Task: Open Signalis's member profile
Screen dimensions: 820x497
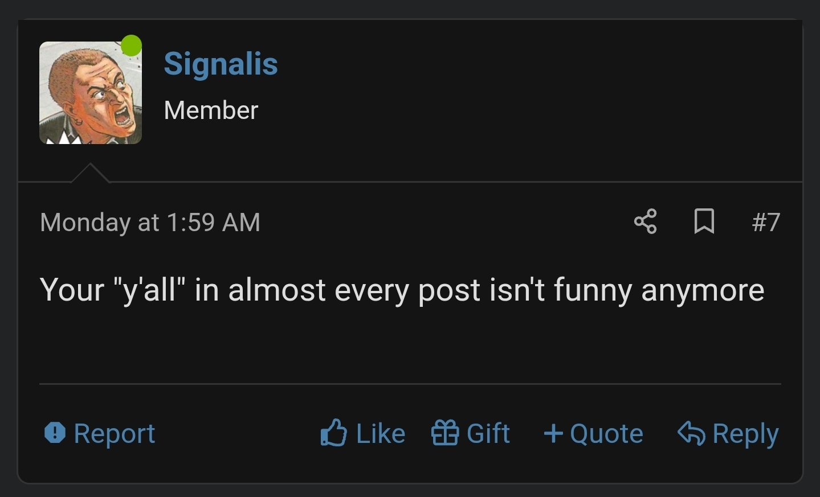Action: pyautogui.click(x=221, y=64)
